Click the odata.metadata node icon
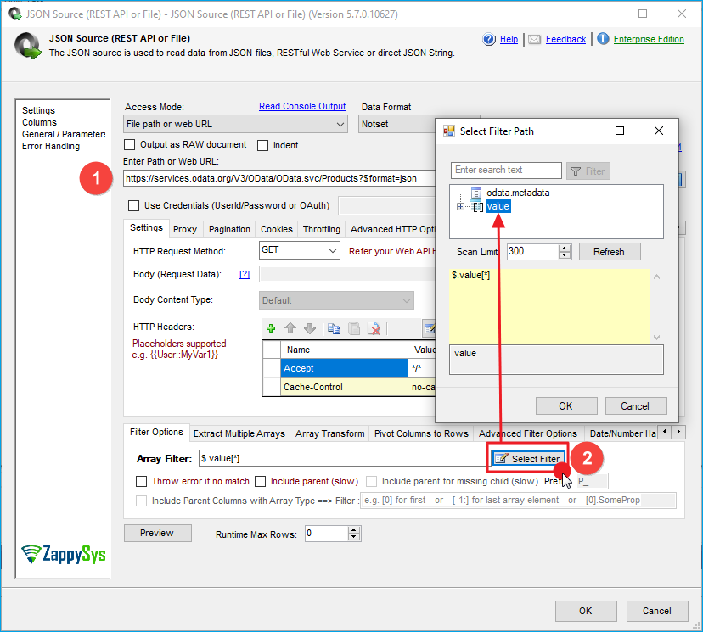Screen dimensions: 703x632 tap(476, 193)
